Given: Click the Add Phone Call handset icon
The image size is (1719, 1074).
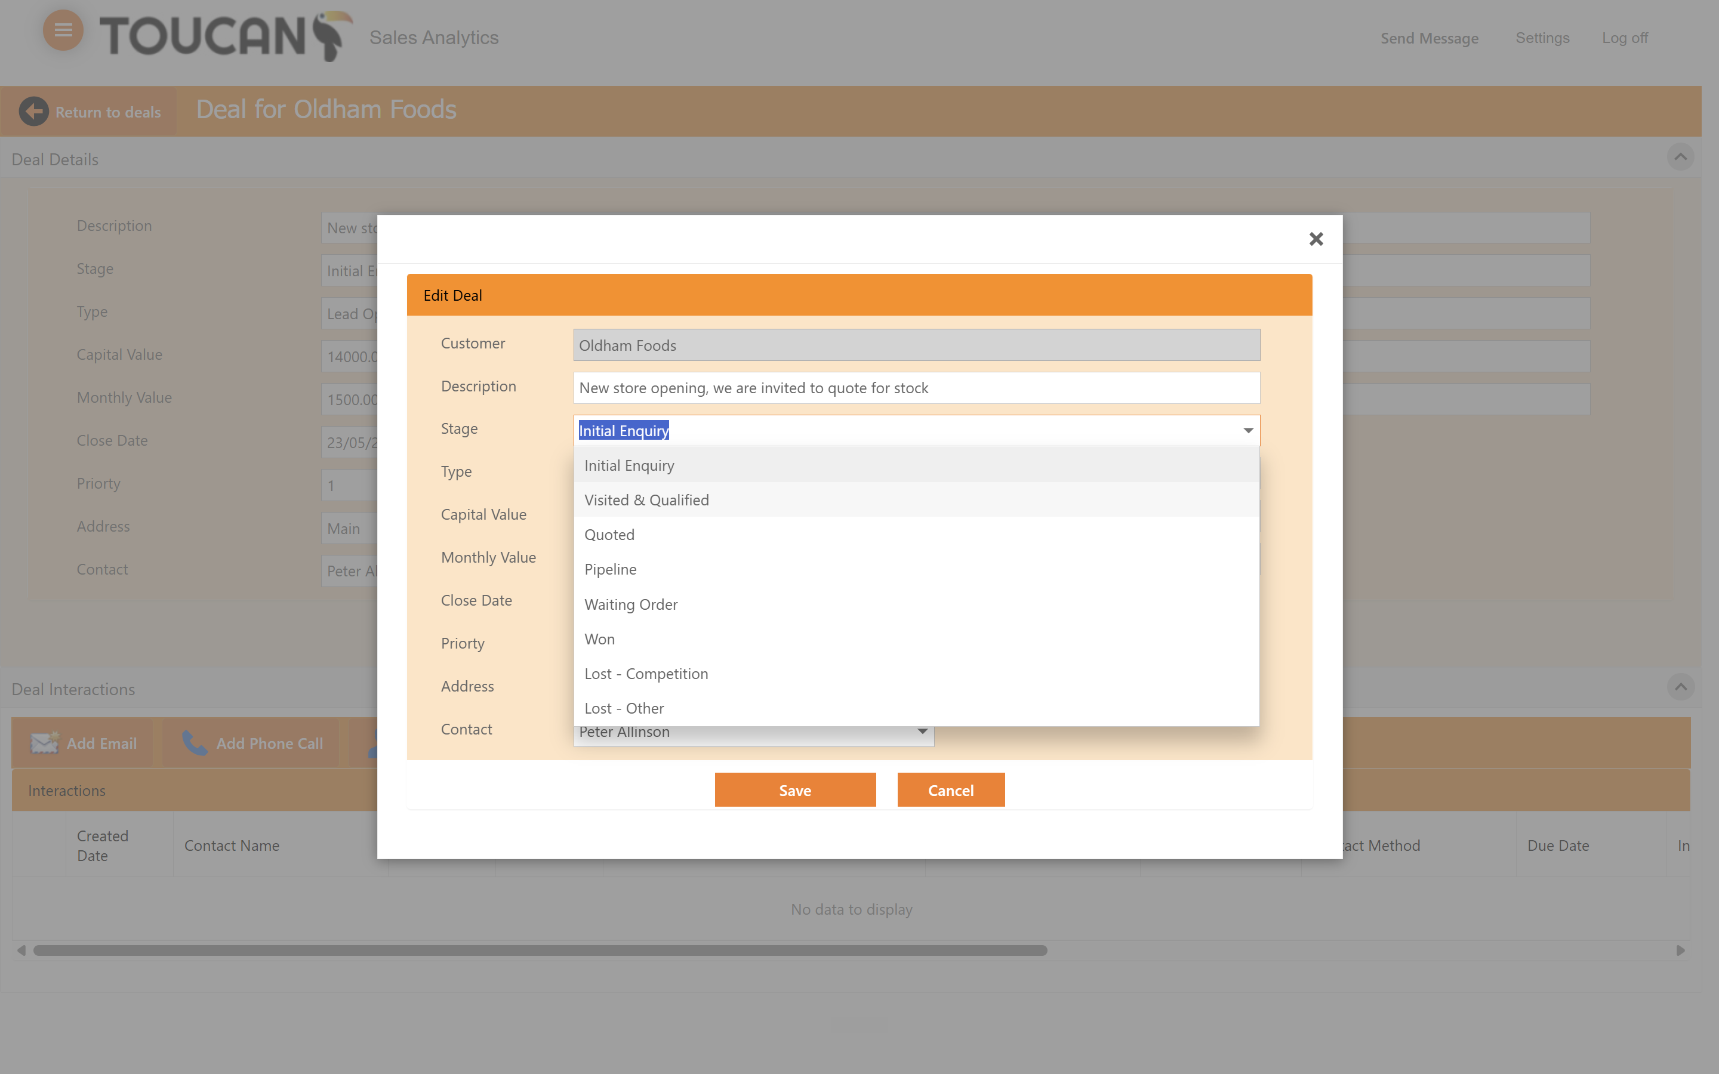Looking at the screenshot, I should (x=195, y=743).
